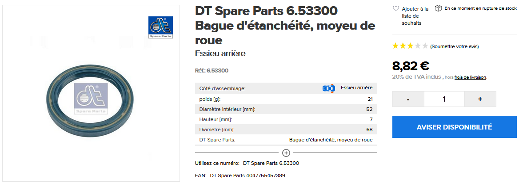Click the out-of-stock box icon
Image resolution: width=527 pixels, height=183 pixels.
[438, 8]
